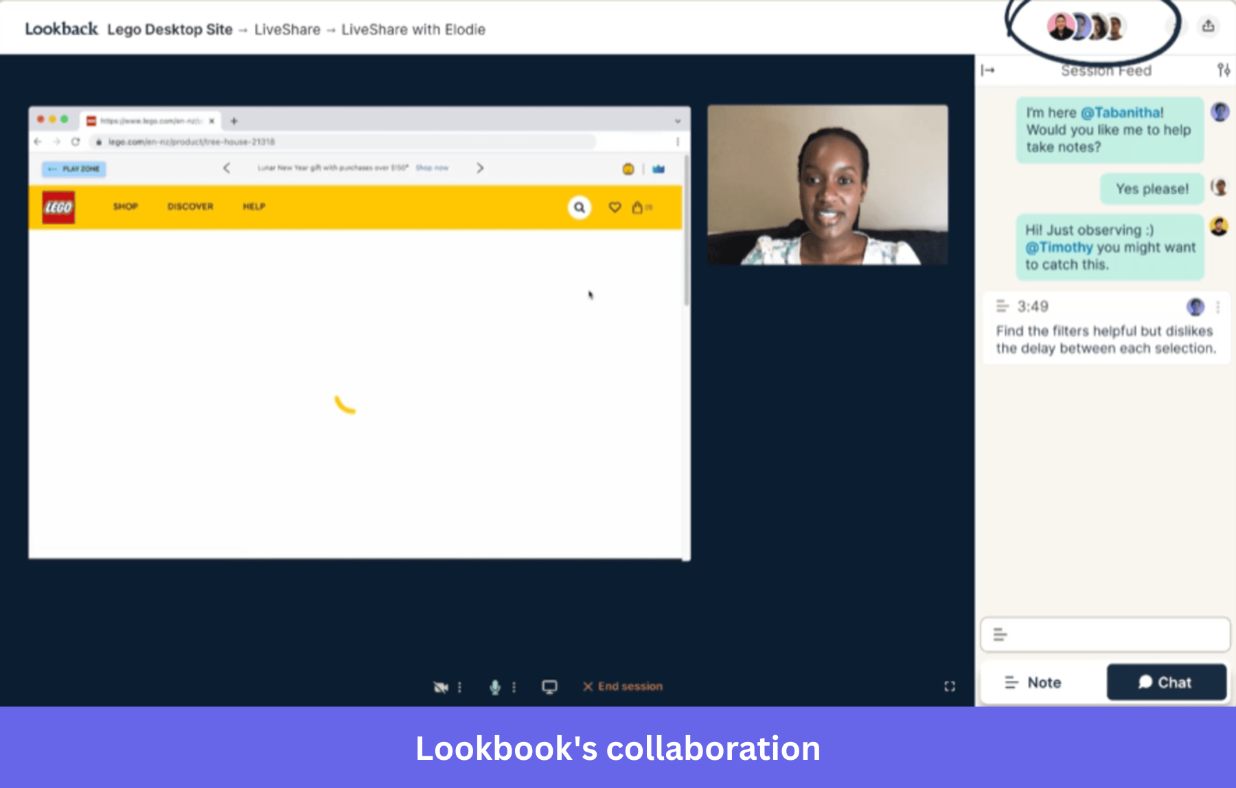The height and width of the screenshot is (788, 1236).
Task: Expand the browser tab list chevron
Action: (x=676, y=121)
